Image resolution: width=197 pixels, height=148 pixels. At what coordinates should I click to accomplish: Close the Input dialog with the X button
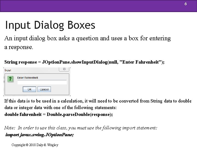(64, 69)
